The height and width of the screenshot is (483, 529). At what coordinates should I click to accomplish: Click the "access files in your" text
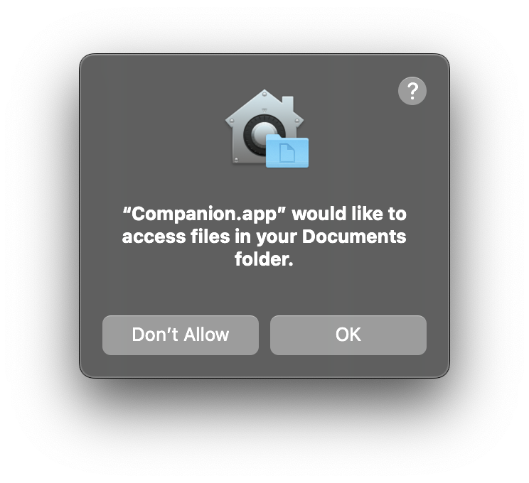210,237
